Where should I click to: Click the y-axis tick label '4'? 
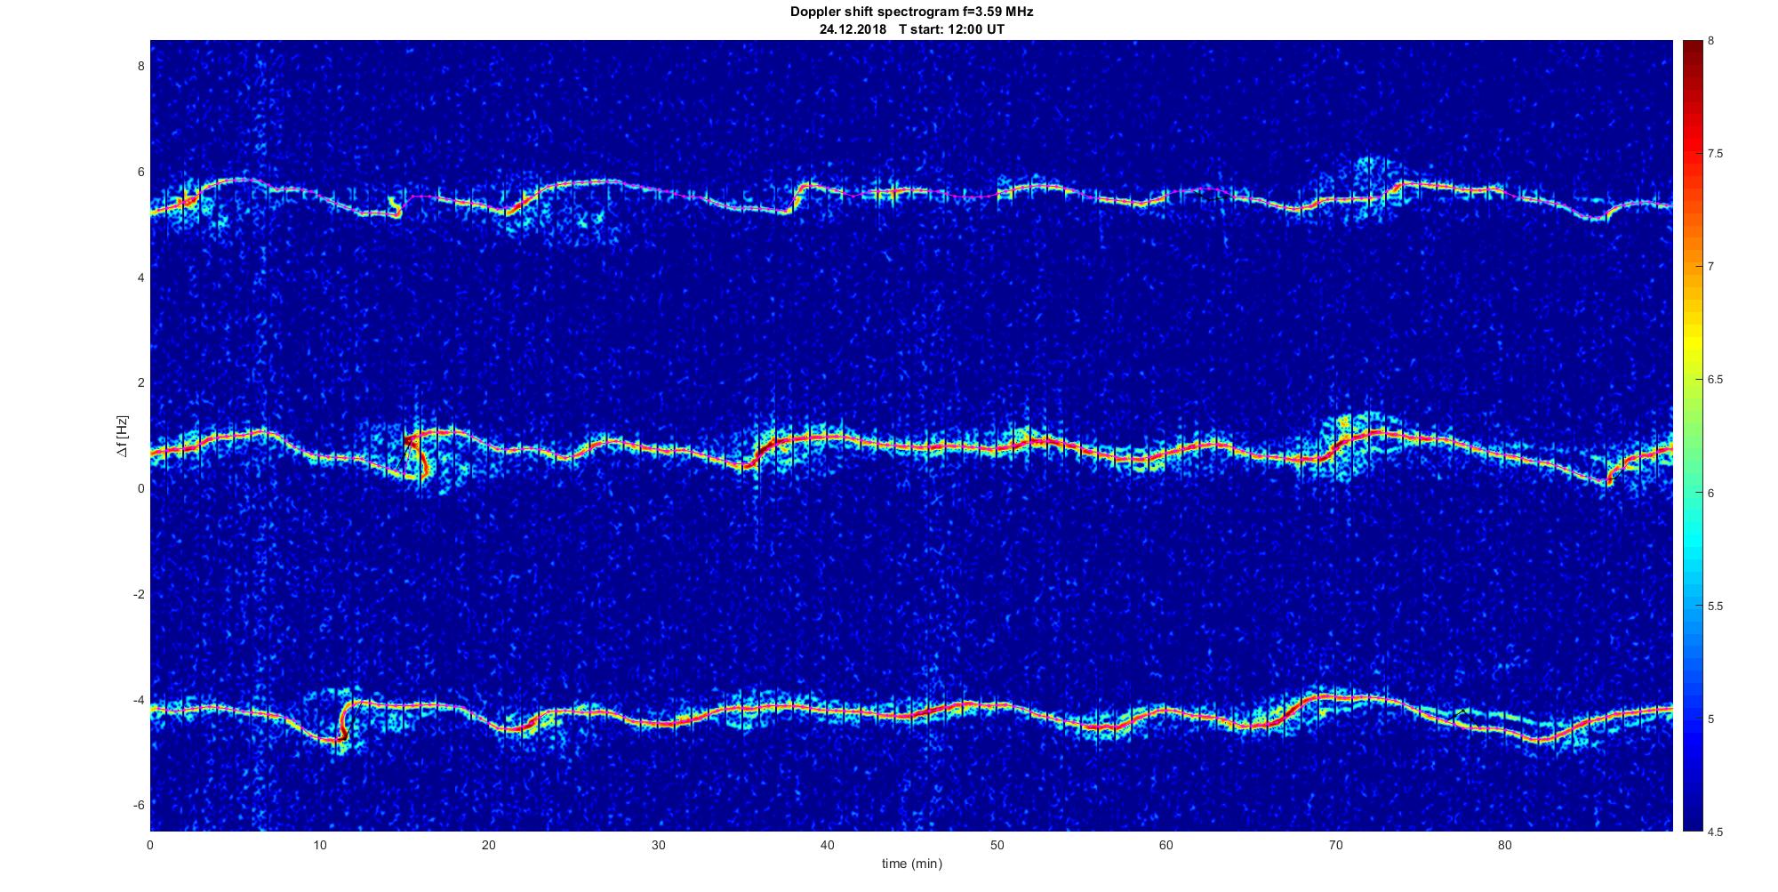click(x=140, y=277)
